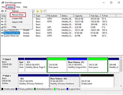Click the disk pane scroll down arrow
123x95 pixels.
pyautogui.click(x=121, y=86)
